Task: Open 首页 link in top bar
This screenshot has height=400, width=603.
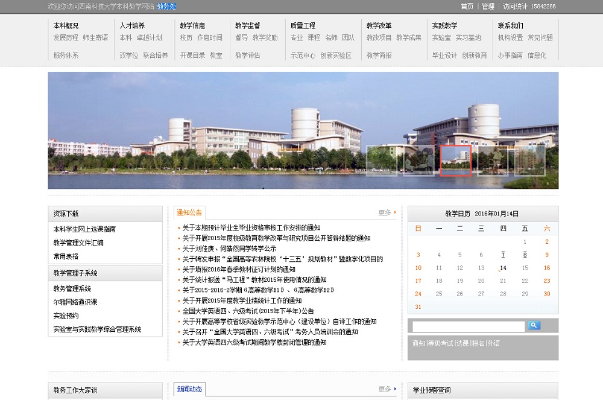Action: [467, 7]
